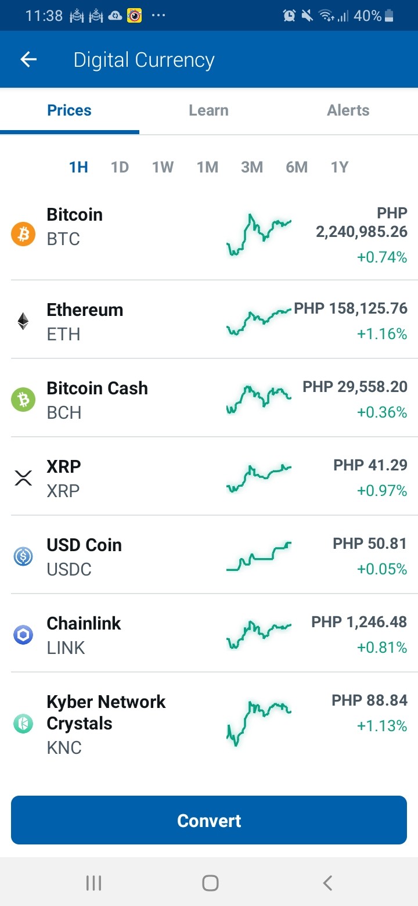Viewport: 418px width, 906px height.
Task: Tap the Kyber Network Crystals icon
Action: coord(23,724)
